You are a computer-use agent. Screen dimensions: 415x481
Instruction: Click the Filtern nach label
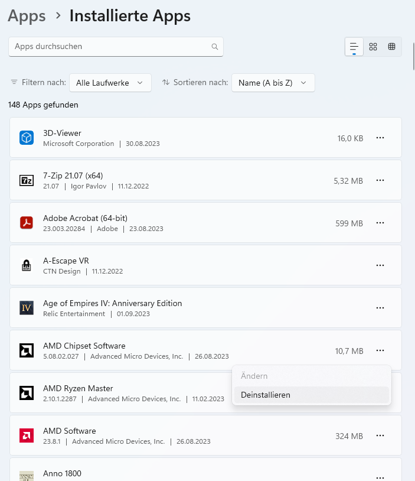coord(44,82)
